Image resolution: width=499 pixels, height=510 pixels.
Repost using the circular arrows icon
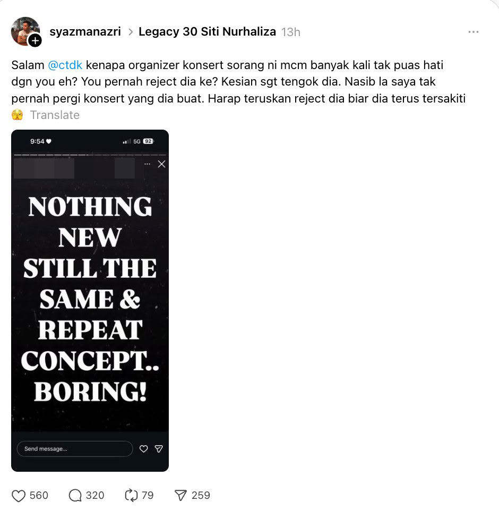tap(131, 495)
